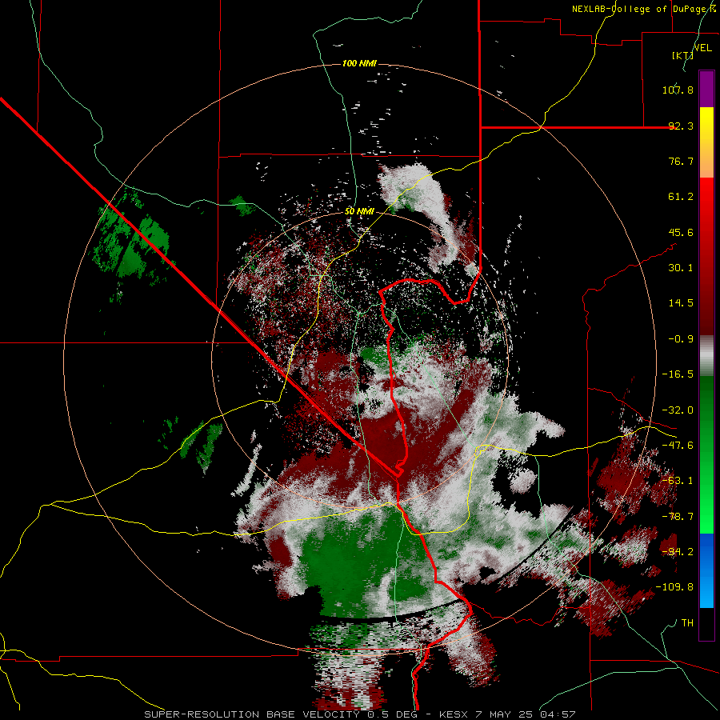
Task: Select the -16.5 value on velocity scale
Action: pos(678,374)
